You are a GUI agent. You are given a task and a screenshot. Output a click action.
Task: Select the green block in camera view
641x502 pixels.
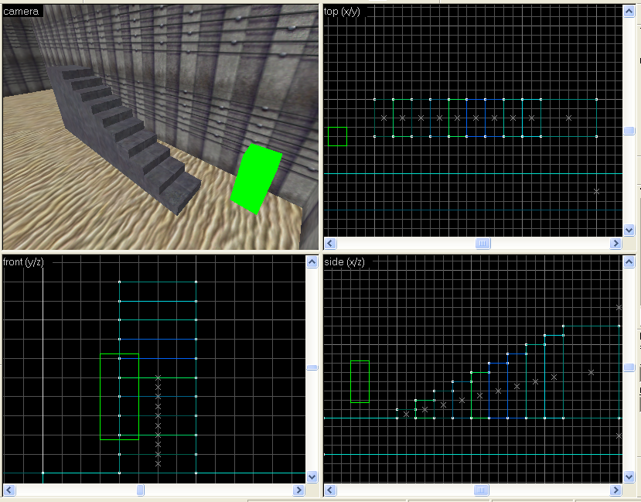256,179
